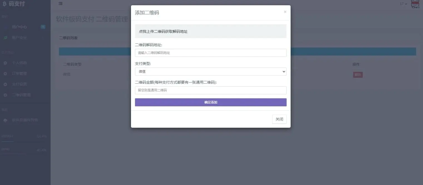Viewport: 423px width, 185px height.
Task: Click the 码支付 logo in sidebar
Action: pyautogui.click(x=14, y=4)
